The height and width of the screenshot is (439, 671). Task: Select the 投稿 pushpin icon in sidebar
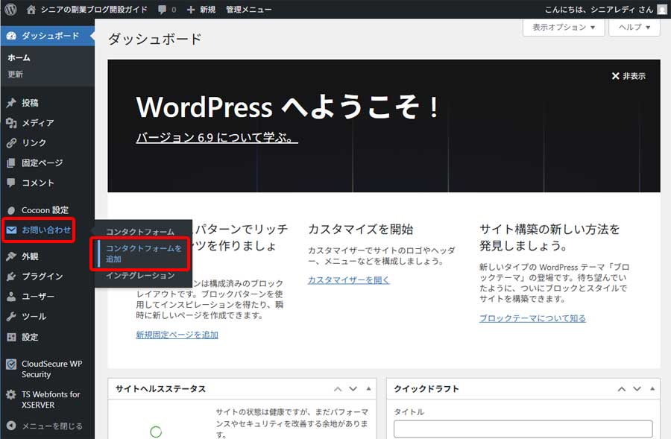(x=13, y=102)
